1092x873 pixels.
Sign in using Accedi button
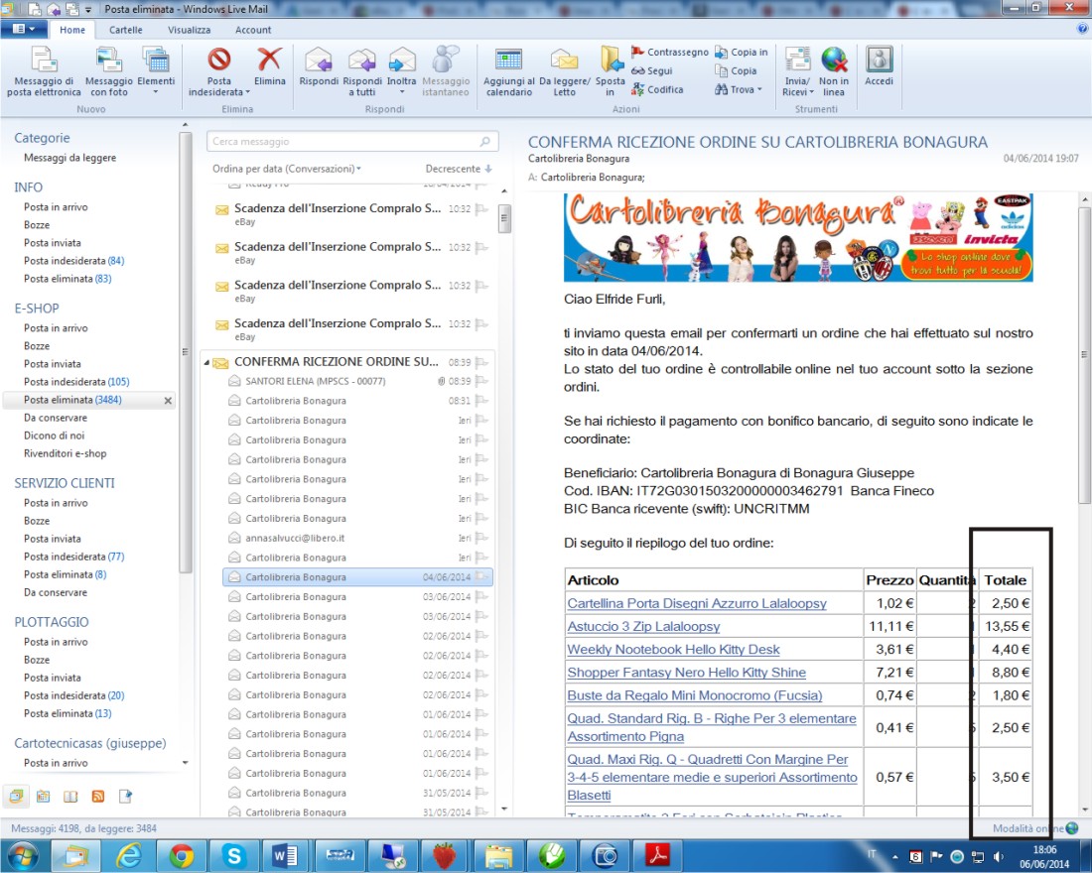[879, 66]
